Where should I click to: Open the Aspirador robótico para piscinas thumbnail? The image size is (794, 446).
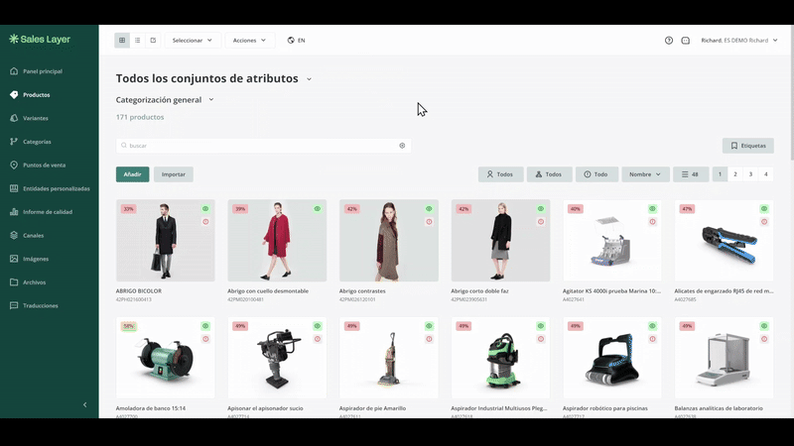[612, 358]
